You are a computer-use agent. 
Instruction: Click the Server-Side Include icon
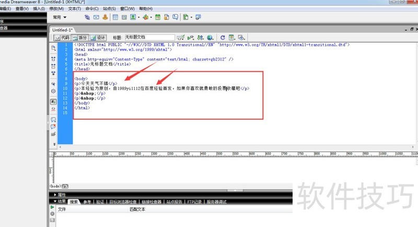click(x=166, y=17)
